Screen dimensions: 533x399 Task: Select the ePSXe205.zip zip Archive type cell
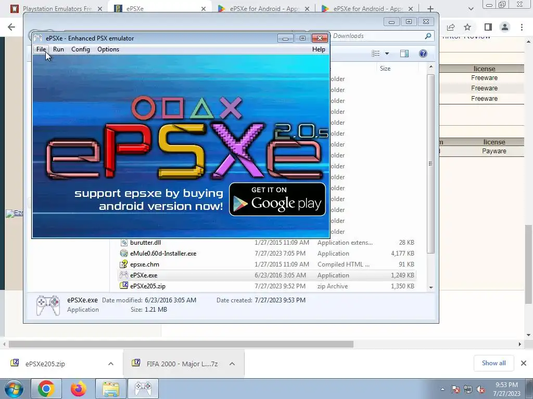click(x=333, y=286)
